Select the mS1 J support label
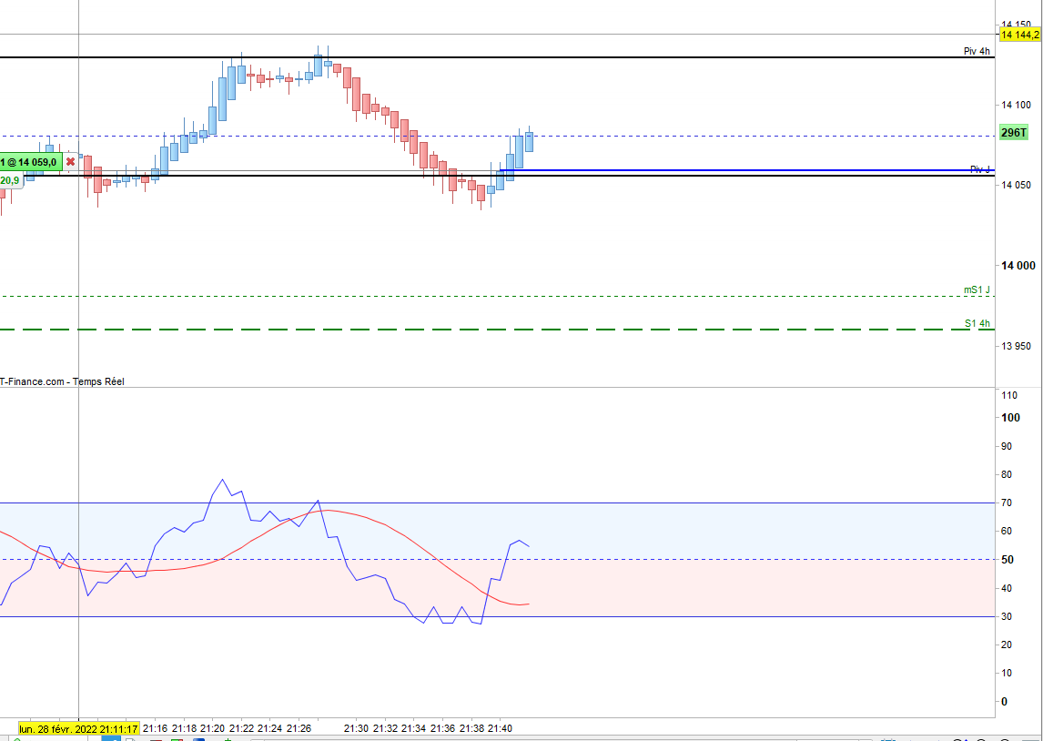This screenshot has width=1043, height=741. [977, 289]
